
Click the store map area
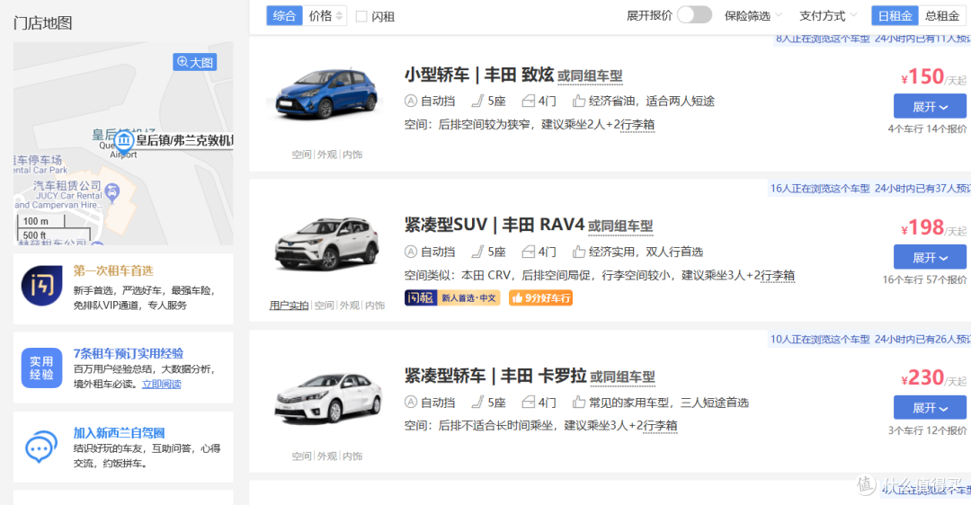(x=123, y=144)
